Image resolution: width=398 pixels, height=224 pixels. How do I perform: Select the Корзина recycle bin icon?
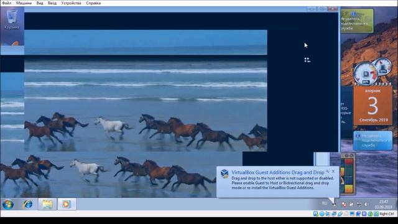[12, 19]
